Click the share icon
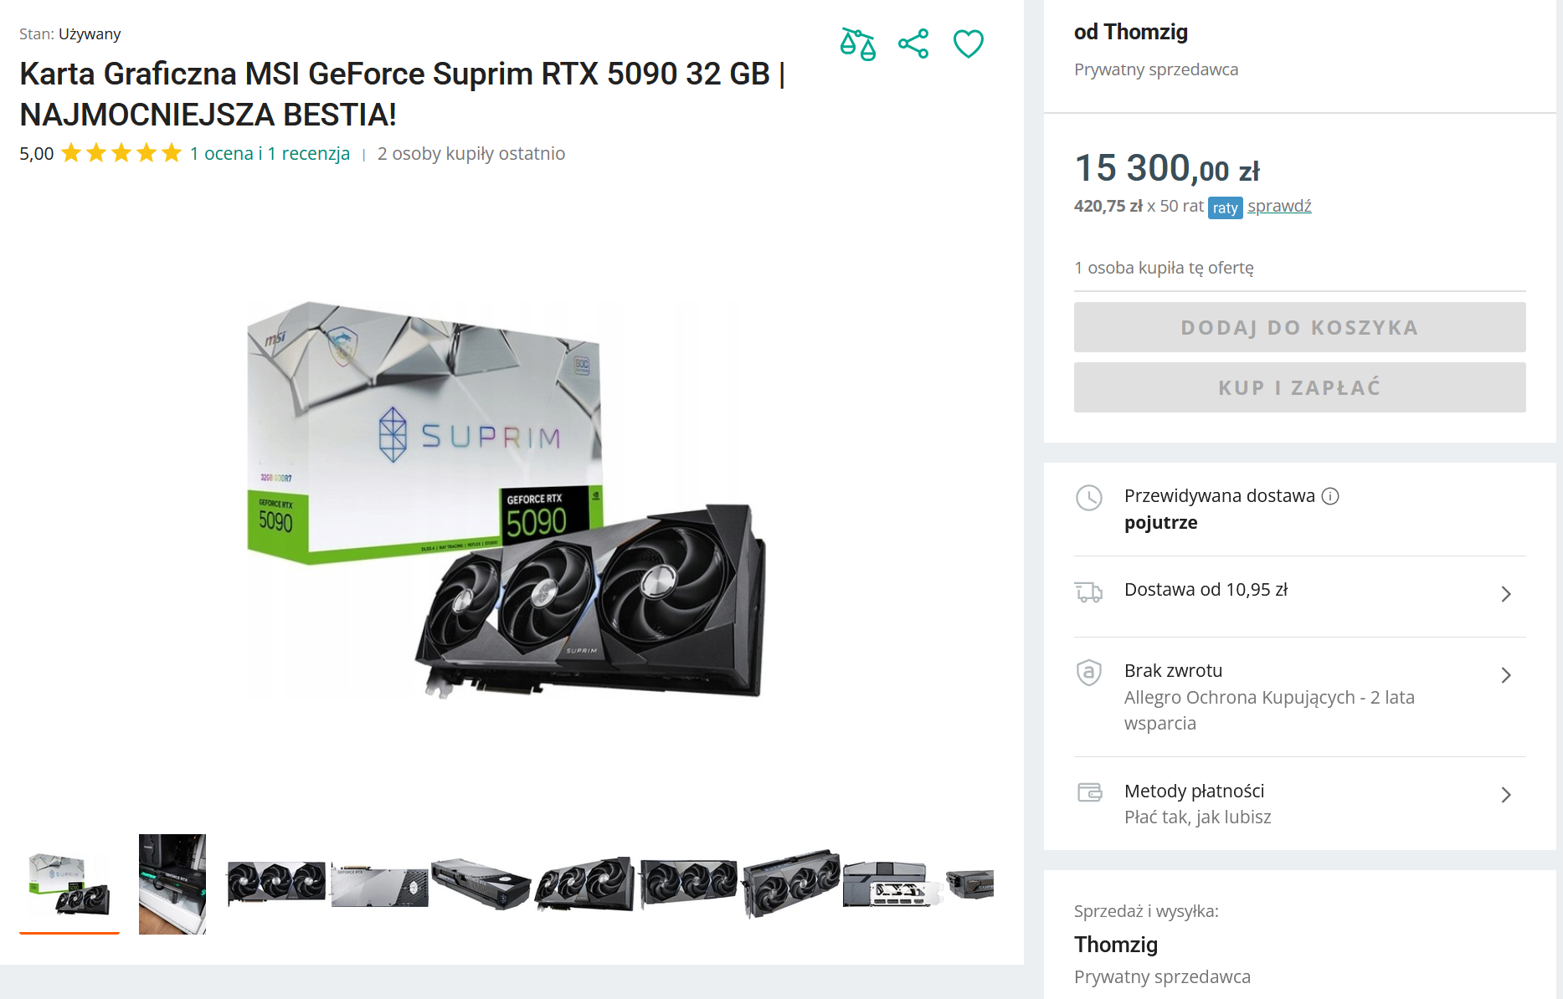Viewport: 1563px width, 999px height. tap(913, 44)
